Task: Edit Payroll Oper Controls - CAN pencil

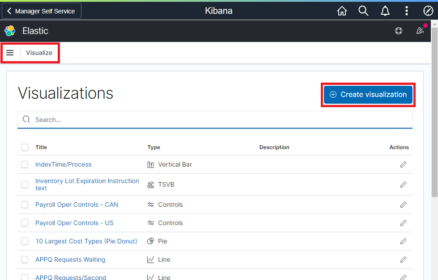Action: click(403, 205)
